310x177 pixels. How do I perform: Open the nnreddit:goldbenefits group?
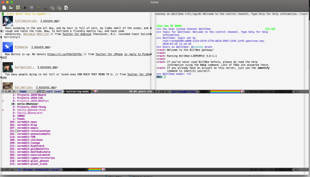coord(33,149)
